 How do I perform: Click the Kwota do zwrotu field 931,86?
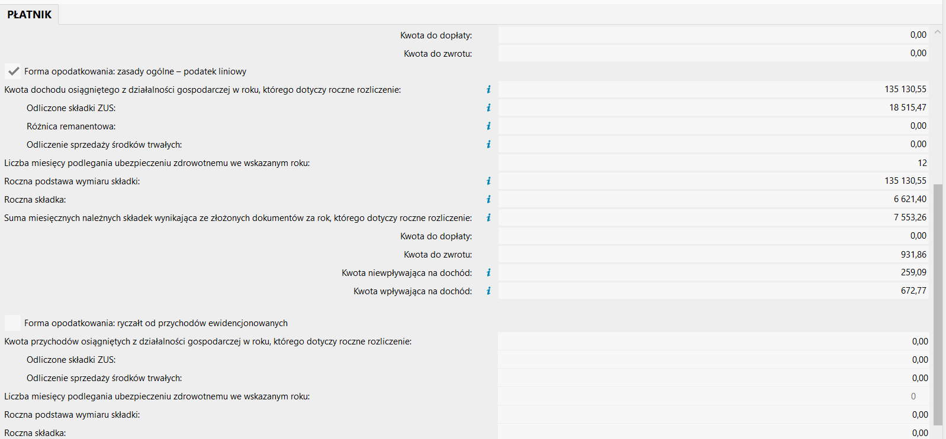(713, 254)
